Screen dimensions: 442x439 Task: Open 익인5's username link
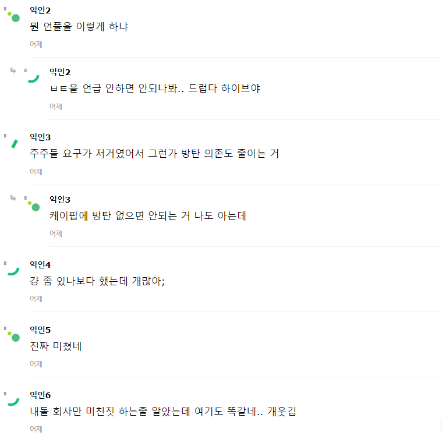click(40, 330)
